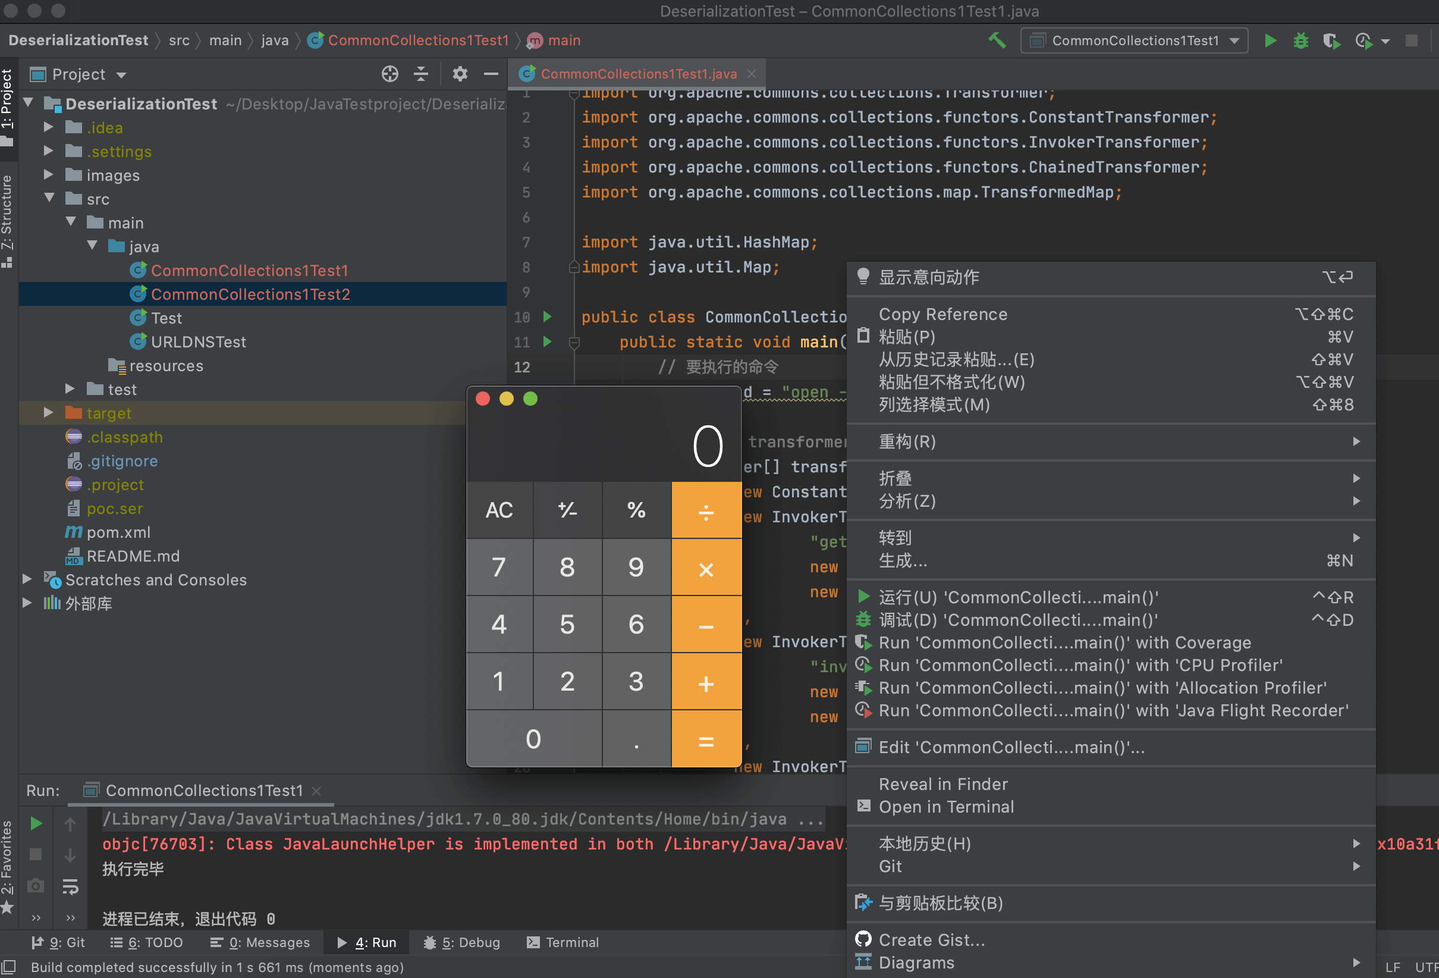Choose 显示意向动作 in the context menu

(x=1111, y=277)
